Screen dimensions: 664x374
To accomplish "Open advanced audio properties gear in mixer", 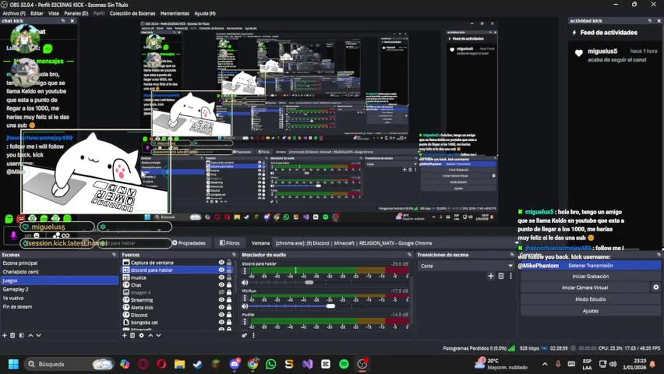I will 245,336.
